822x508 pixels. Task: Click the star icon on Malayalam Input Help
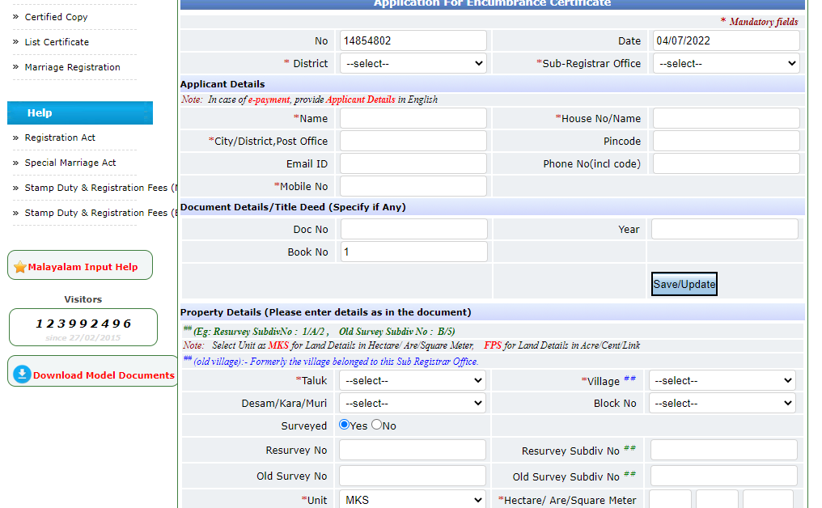21,265
